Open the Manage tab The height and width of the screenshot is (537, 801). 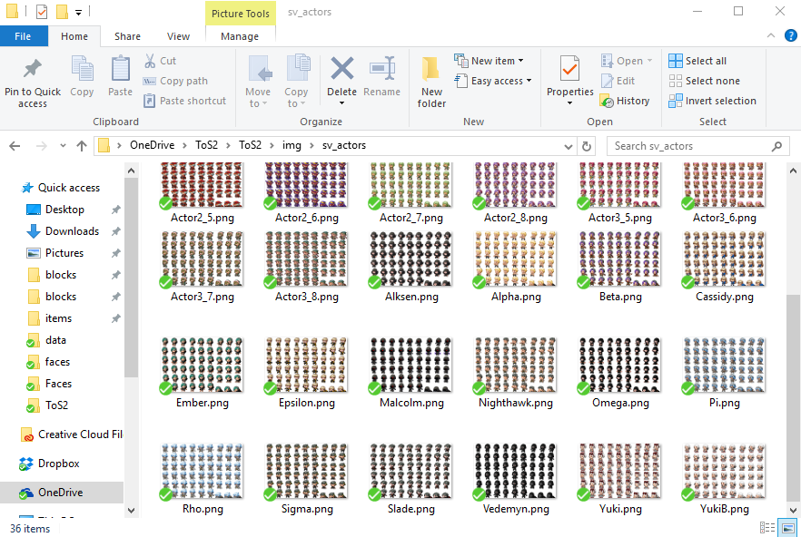pyautogui.click(x=240, y=36)
